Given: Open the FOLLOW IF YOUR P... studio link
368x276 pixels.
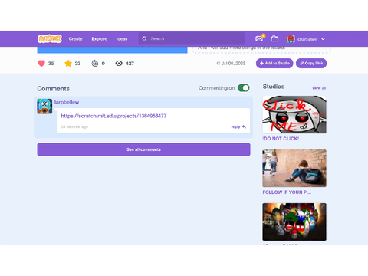Looking at the screenshot, I should (x=287, y=192).
